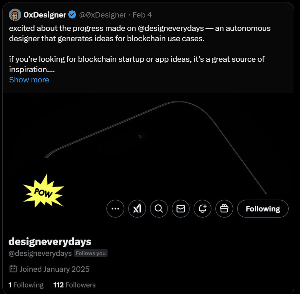Click the Grok icon on profile
The image size is (300, 294).
point(137,209)
